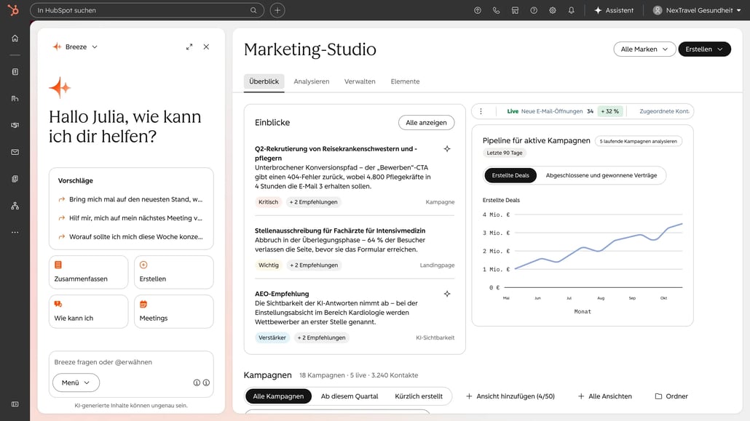Click the Letzte 90 Tage filter chip
Image resolution: width=750 pixels, height=421 pixels.
pos(505,153)
